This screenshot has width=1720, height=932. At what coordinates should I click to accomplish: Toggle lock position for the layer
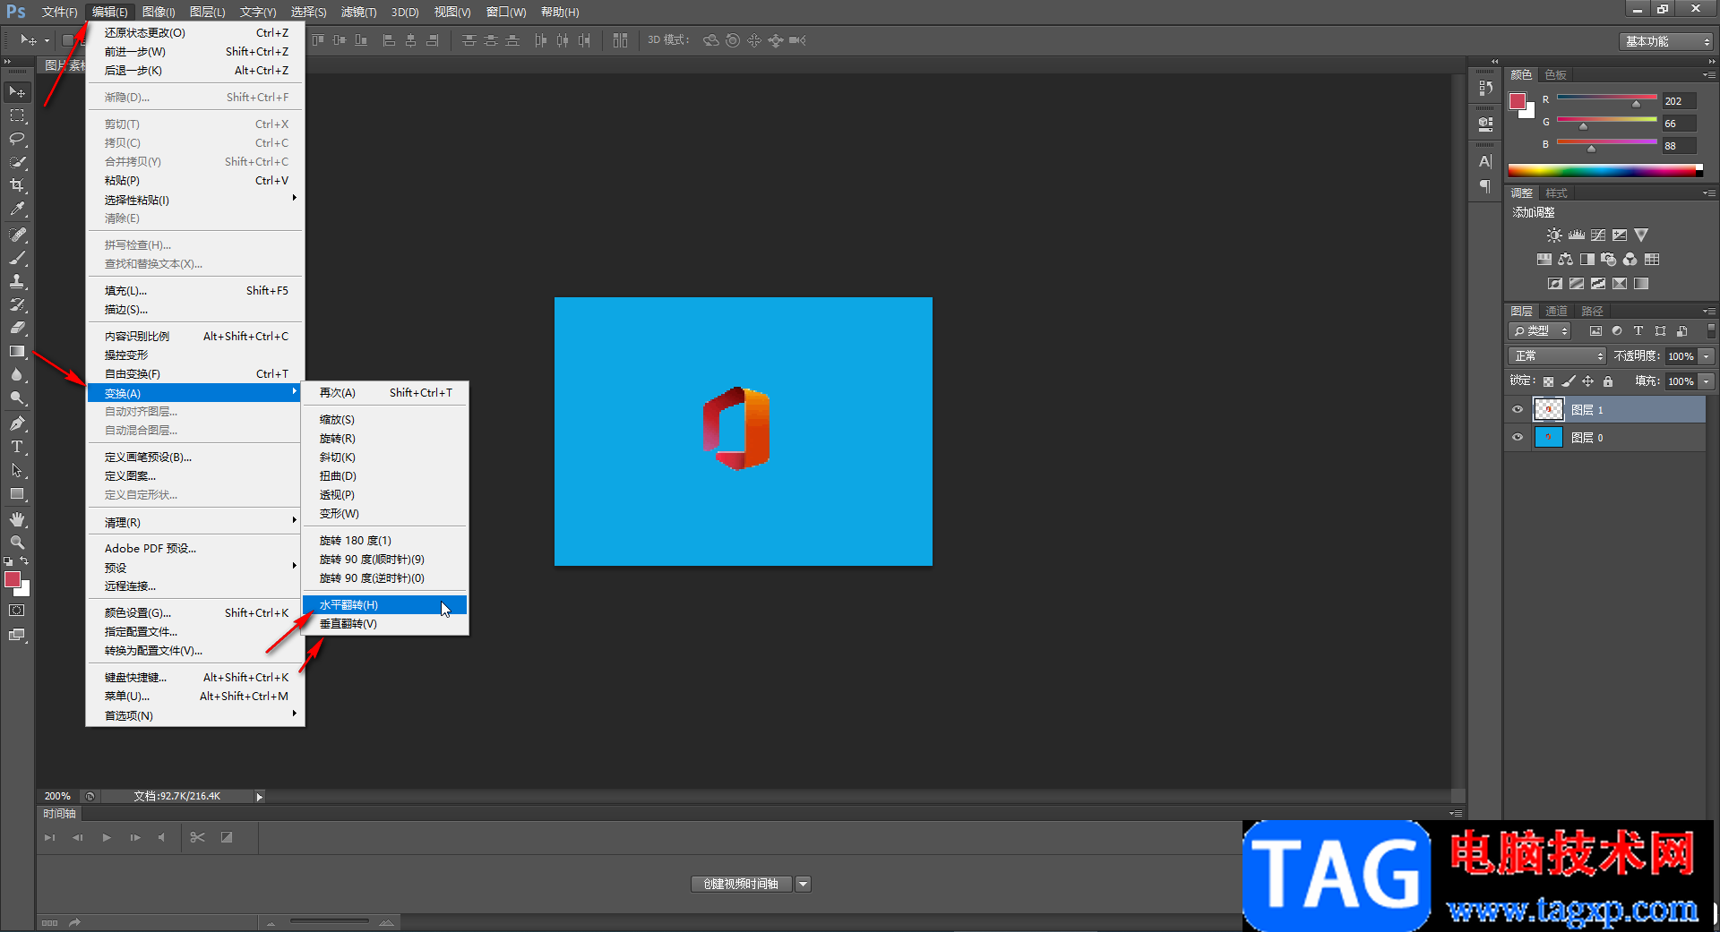1587,381
